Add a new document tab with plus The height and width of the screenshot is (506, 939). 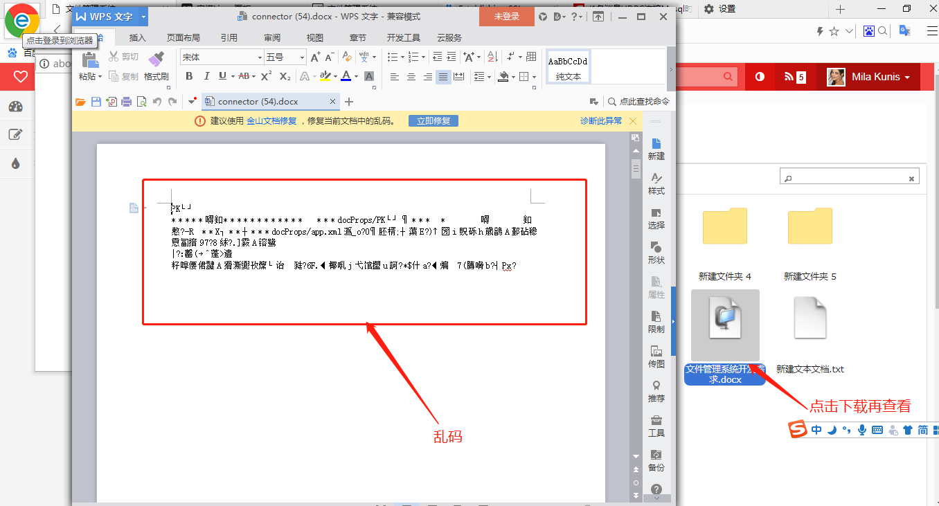pyautogui.click(x=349, y=102)
